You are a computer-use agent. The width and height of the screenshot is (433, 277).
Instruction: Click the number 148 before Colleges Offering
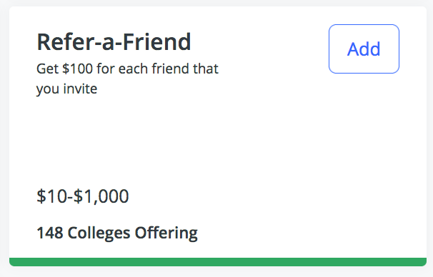point(50,233)
